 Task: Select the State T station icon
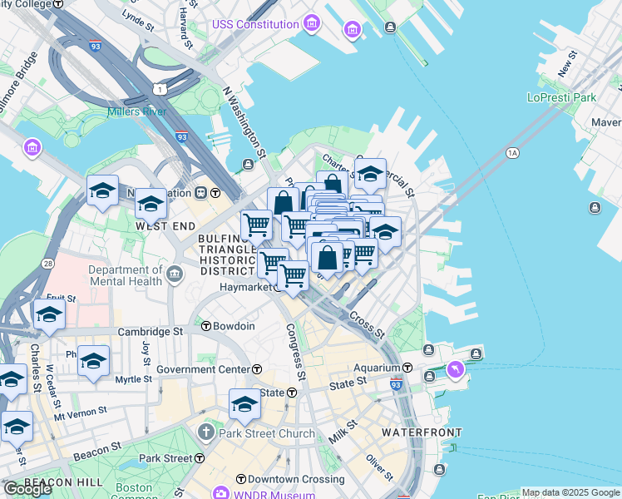292,393
